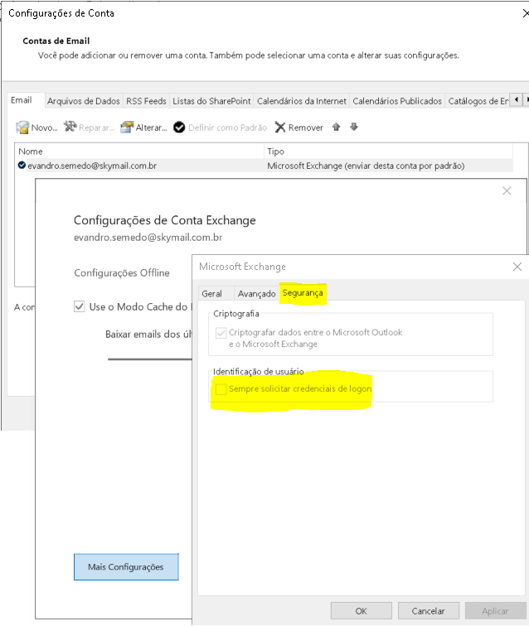Click default account check icon beside evandro.semedo
The image size is (529, 626).
pyautogui.click(x=22, y=166)
